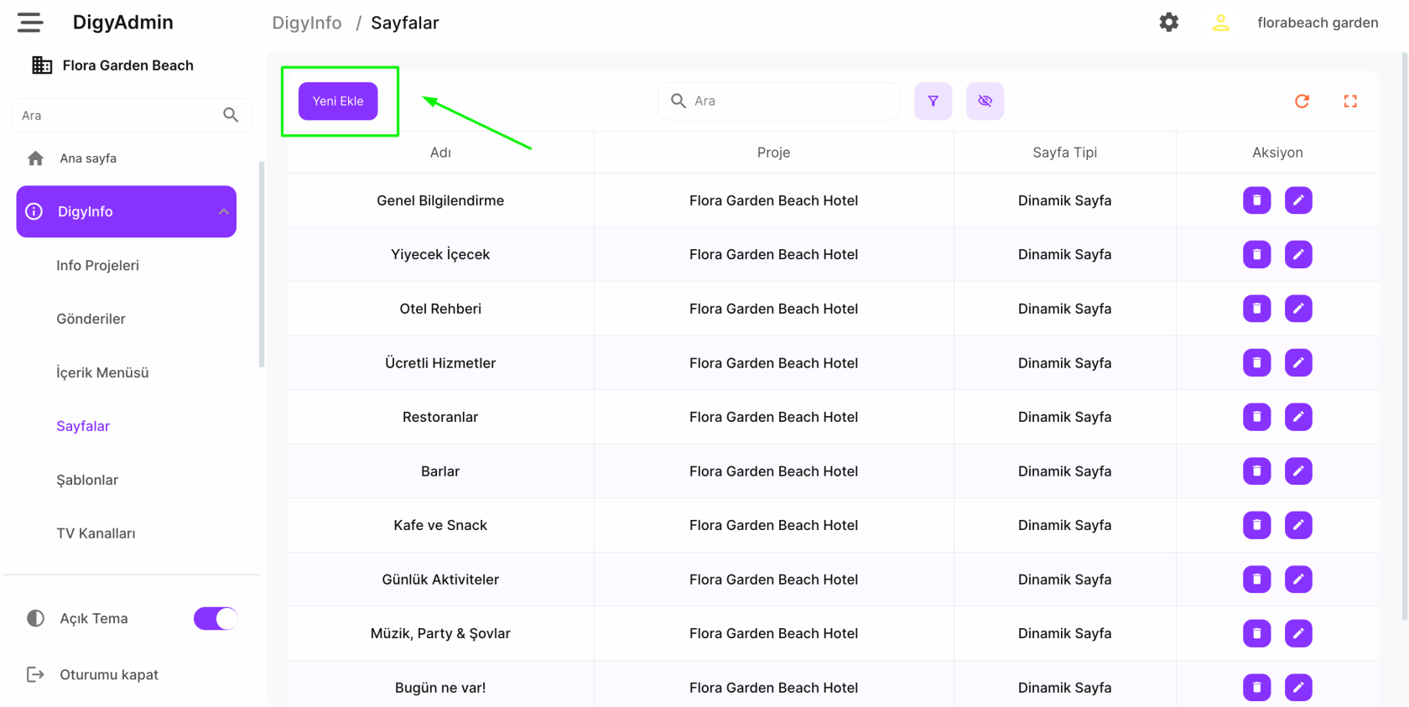Open İçerik Menüsü in sidebar
The height and width of the screenshot is (707, 1409).
click(102, 372)
